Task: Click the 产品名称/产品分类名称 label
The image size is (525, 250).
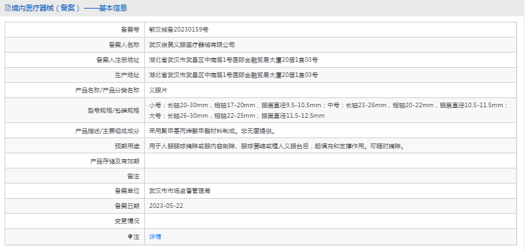Action: [107, 90]
